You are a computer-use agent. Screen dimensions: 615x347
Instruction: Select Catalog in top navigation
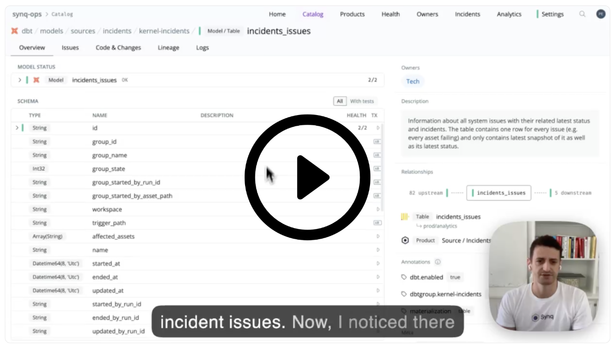pos(313,14)
